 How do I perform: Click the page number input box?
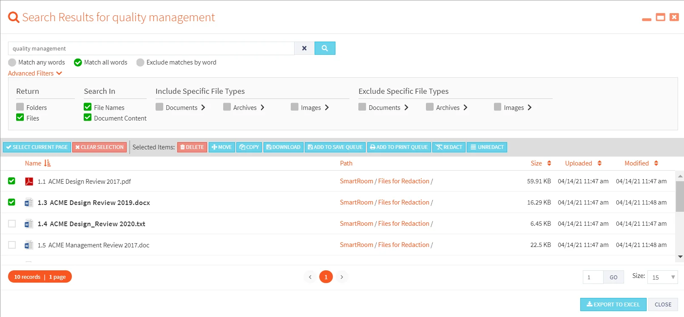[593, 277]
